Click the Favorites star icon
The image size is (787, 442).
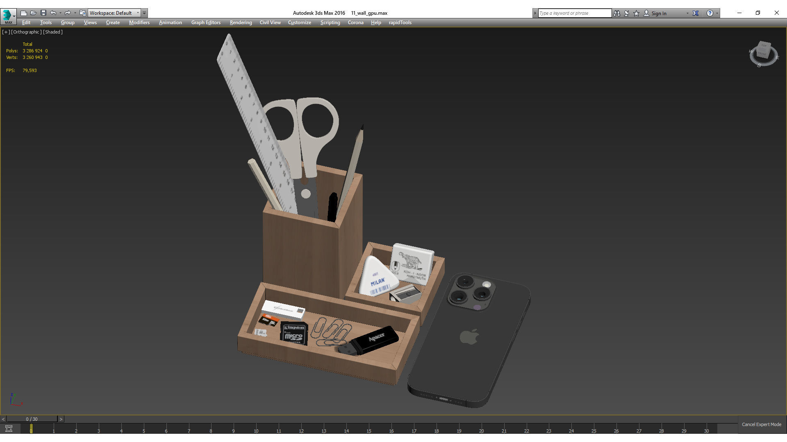point(637,13)
